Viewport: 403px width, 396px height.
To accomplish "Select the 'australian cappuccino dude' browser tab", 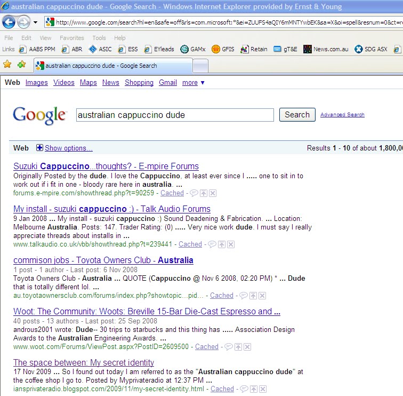I will coord(113,66).
